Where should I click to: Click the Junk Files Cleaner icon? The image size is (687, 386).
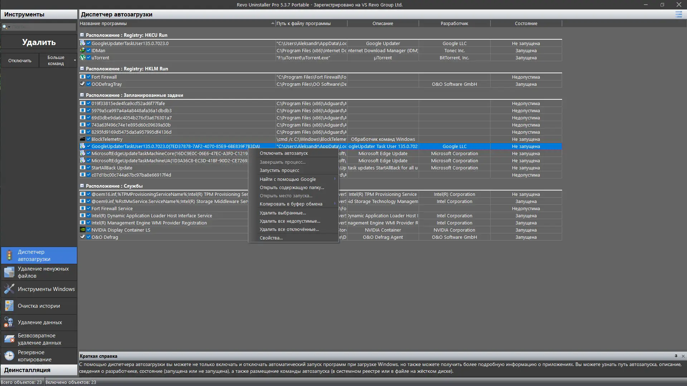[x=9, y=272]
